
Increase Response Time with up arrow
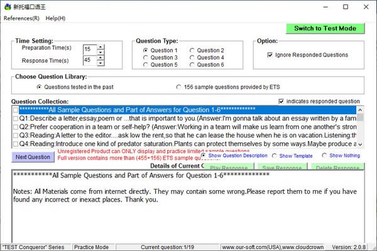coord(101,58)
